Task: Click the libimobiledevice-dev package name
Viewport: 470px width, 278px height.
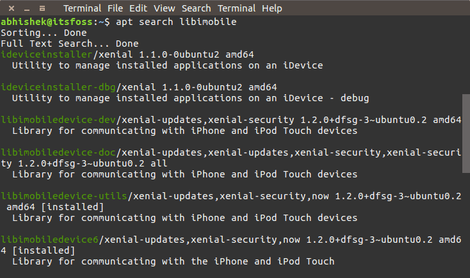Action: pyautogui.click(x=58, y=120)
